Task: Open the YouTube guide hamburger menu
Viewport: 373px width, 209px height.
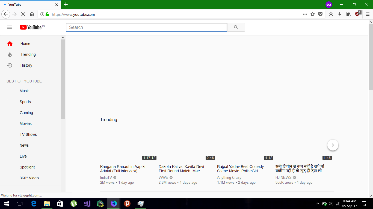Action: (10, 27)
